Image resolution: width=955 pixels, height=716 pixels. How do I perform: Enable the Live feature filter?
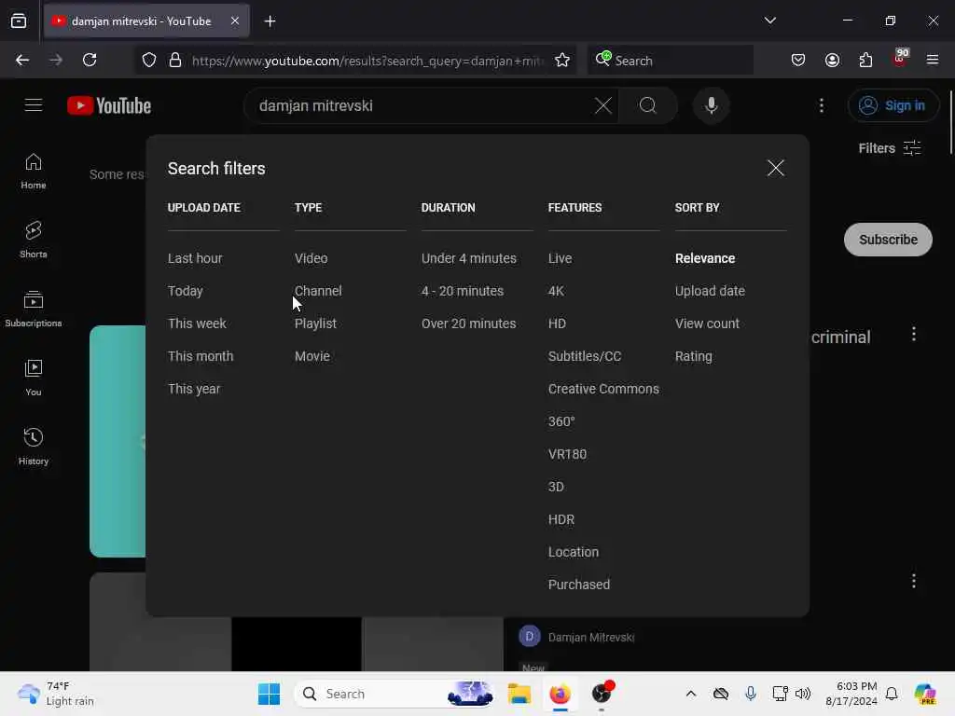[560, 259]
